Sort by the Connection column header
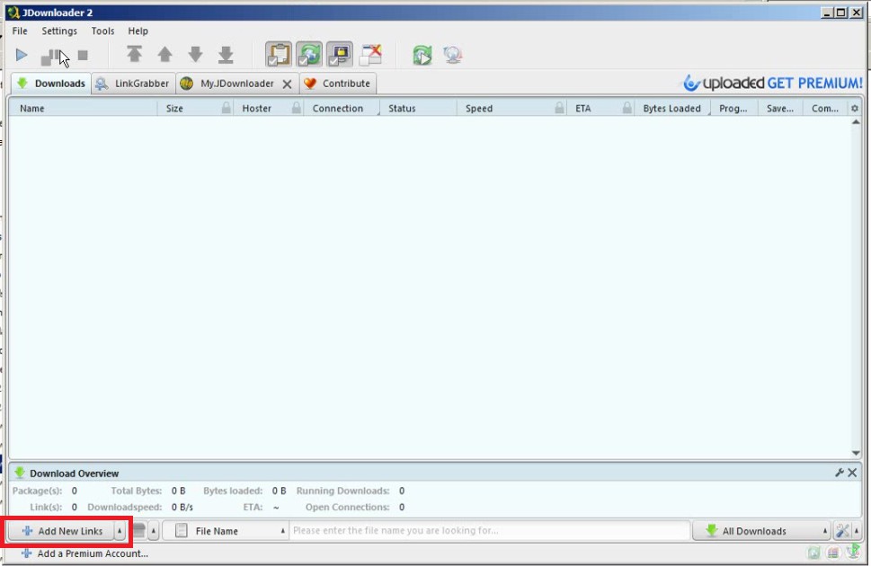Image resolution: width=871 pixels, height=566 pixels. tap(342, 109)
